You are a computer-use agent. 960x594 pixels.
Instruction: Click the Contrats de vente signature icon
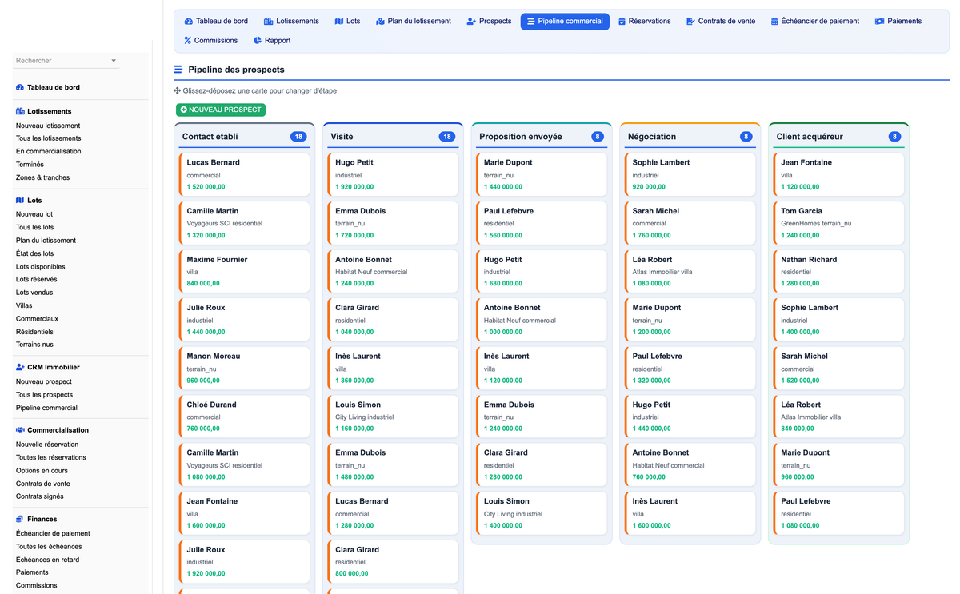[x=690, y=22]
